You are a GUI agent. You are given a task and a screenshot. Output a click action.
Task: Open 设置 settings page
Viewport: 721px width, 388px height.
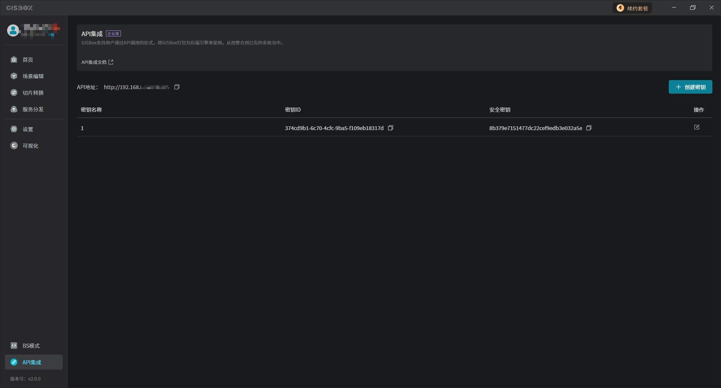pos(27,129)
